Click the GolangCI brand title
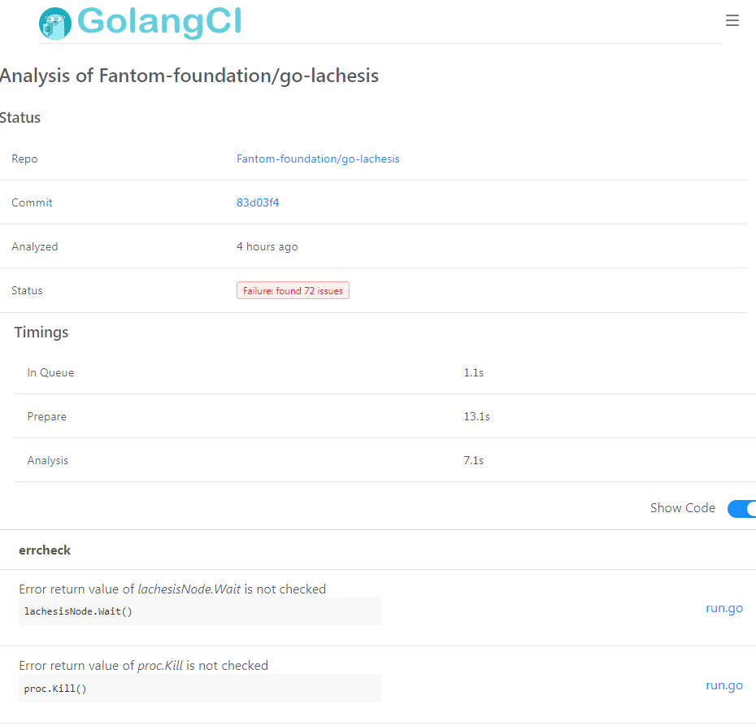The width and height of the screenshot is (756, 726). 159,22
